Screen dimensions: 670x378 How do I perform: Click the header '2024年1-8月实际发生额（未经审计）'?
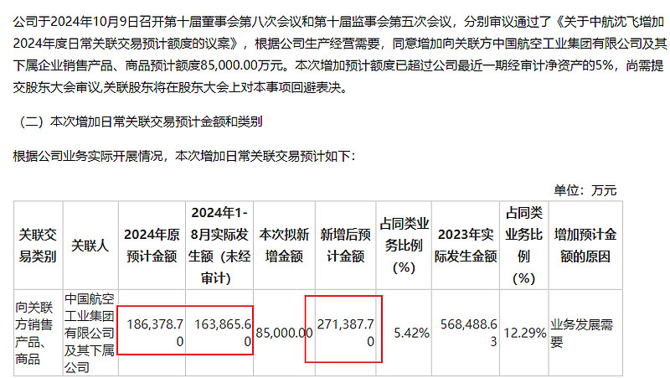[x=219, y=246]
